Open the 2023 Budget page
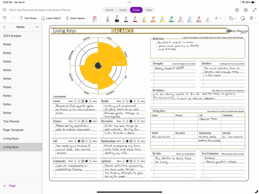Viewport: 259px width, 194px height. pos(21,36)
